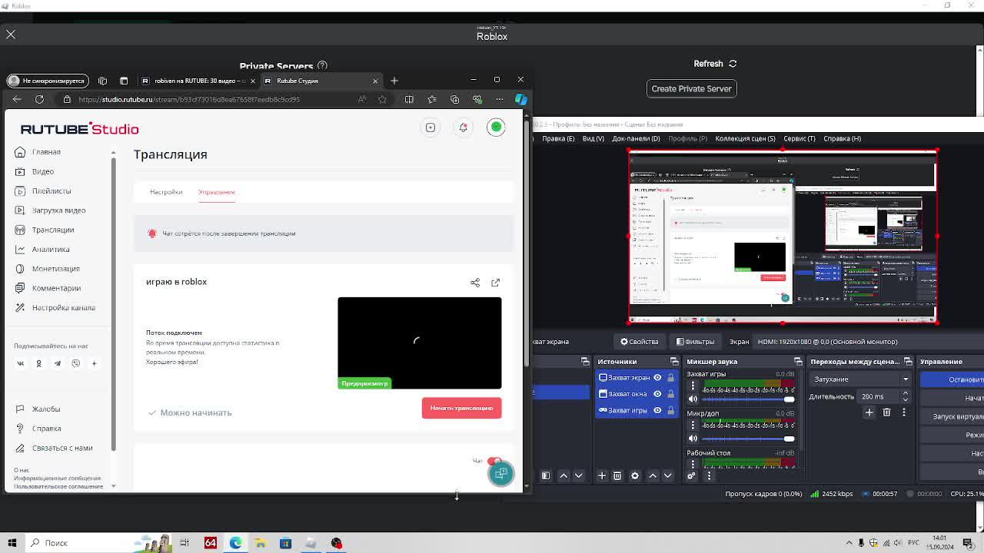The height and width of the screenshot is (553, 984).
Task: Click Refresh in Roblox window
Action: tap(715, 64)
